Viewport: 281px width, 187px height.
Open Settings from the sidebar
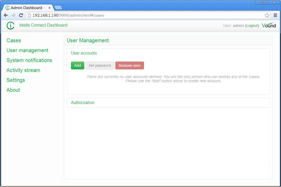click(16, 80)
